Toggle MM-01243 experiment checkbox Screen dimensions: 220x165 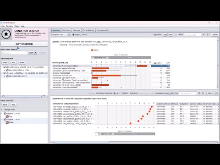[x=7, y=70]
